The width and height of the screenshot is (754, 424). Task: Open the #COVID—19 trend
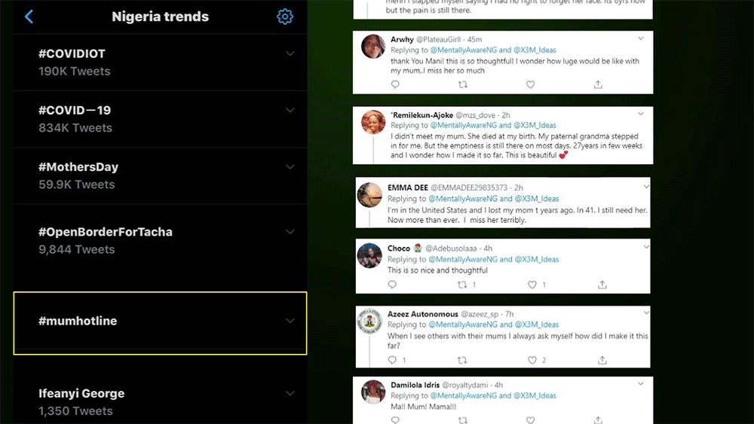click(x=160, y=119)
